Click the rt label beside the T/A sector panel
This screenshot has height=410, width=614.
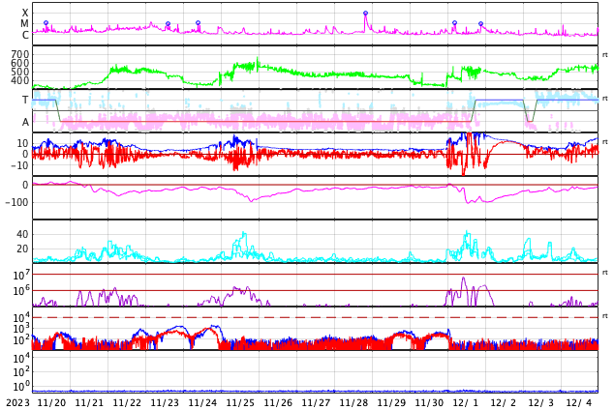click(x=605, y=99)
